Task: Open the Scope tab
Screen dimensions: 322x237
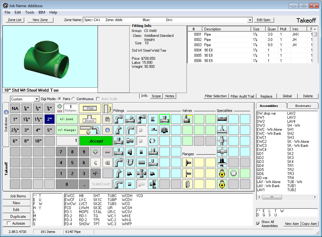Action: tap(156, 96)
